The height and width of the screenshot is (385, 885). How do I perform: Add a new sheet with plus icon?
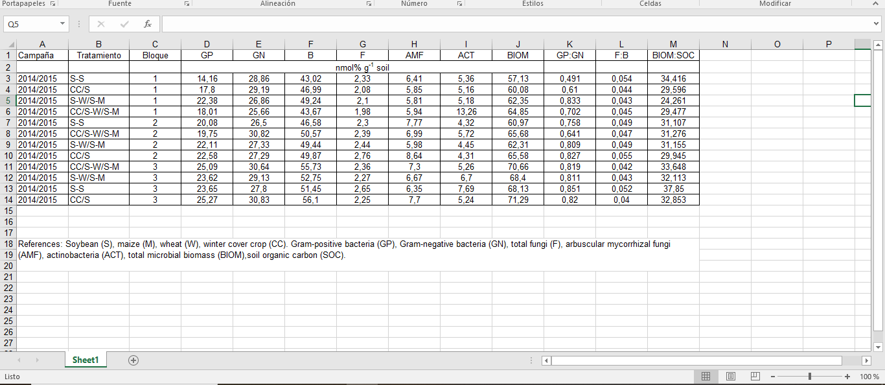133,360
